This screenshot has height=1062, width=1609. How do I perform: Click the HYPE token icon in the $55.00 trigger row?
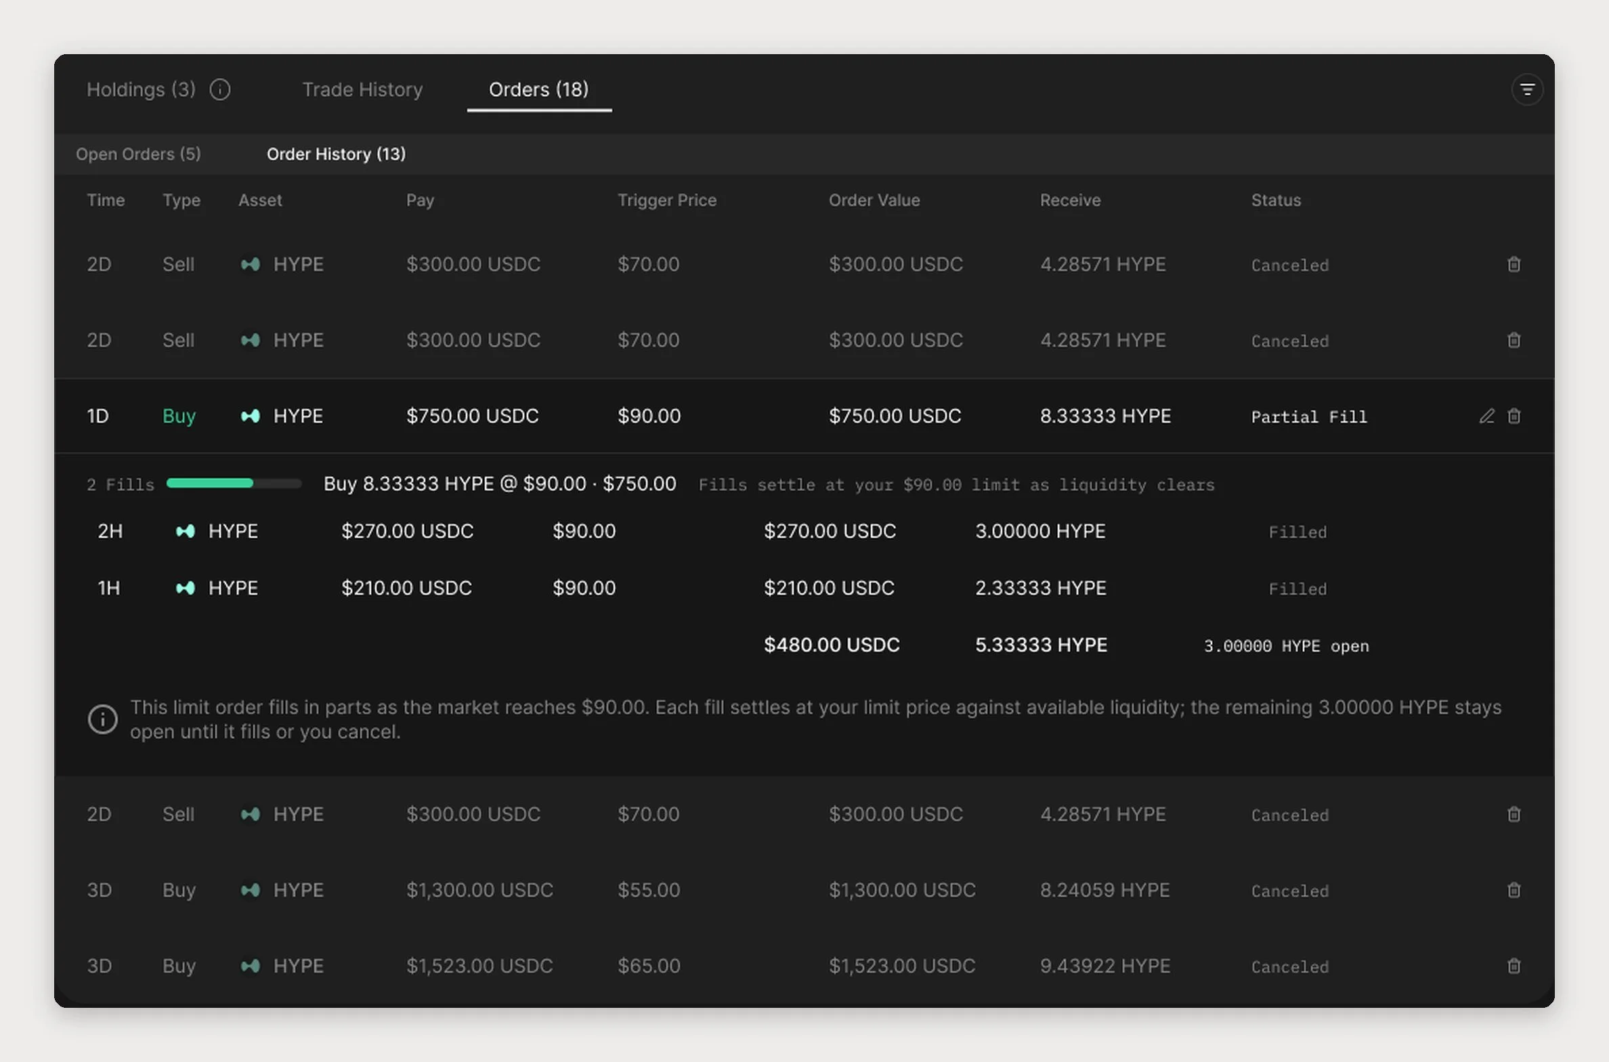[251, 890]
